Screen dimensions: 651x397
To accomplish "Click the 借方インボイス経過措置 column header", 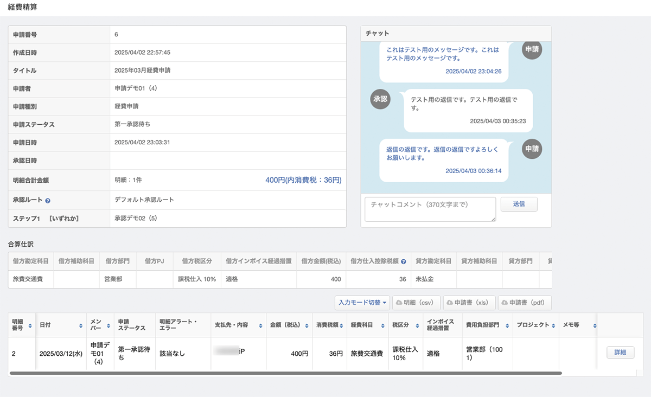I will [259, 261].
